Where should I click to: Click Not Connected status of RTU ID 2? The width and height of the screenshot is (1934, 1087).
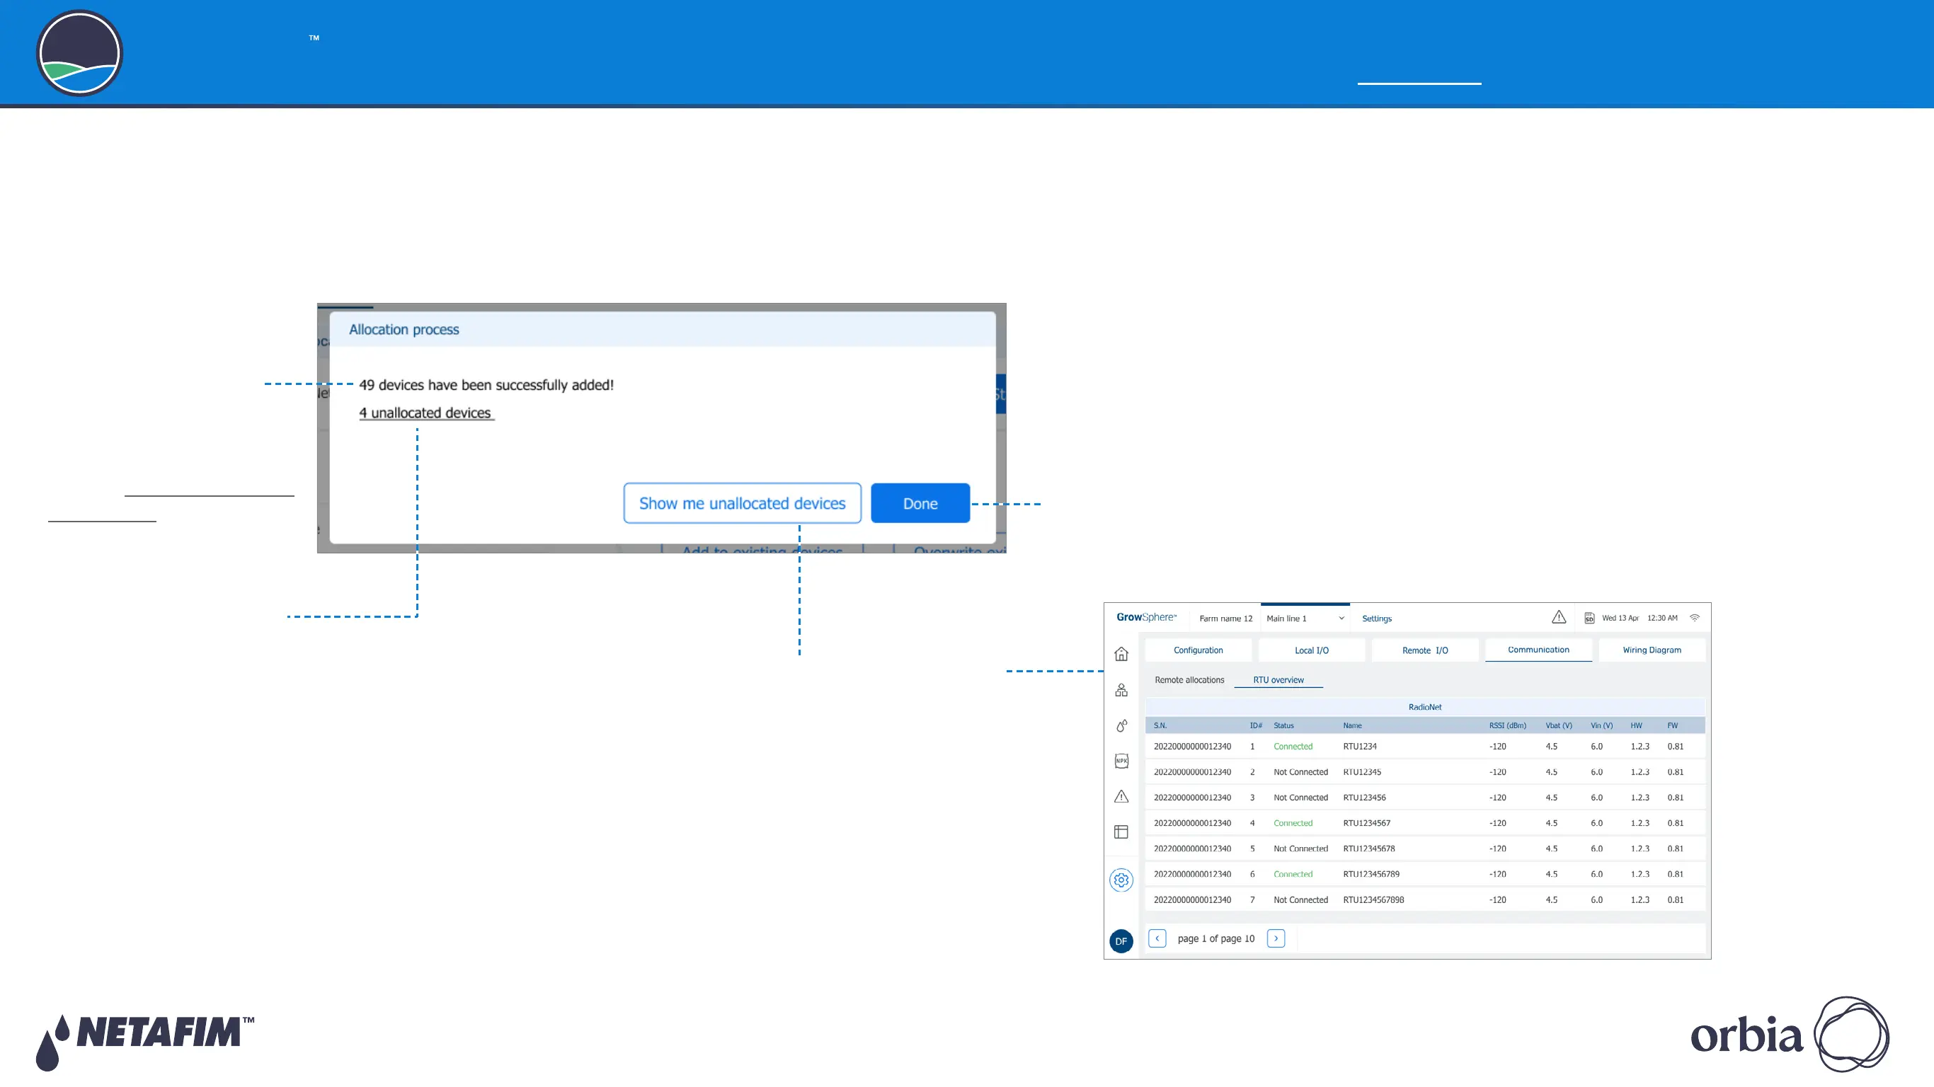click(x=1300, y=771)
